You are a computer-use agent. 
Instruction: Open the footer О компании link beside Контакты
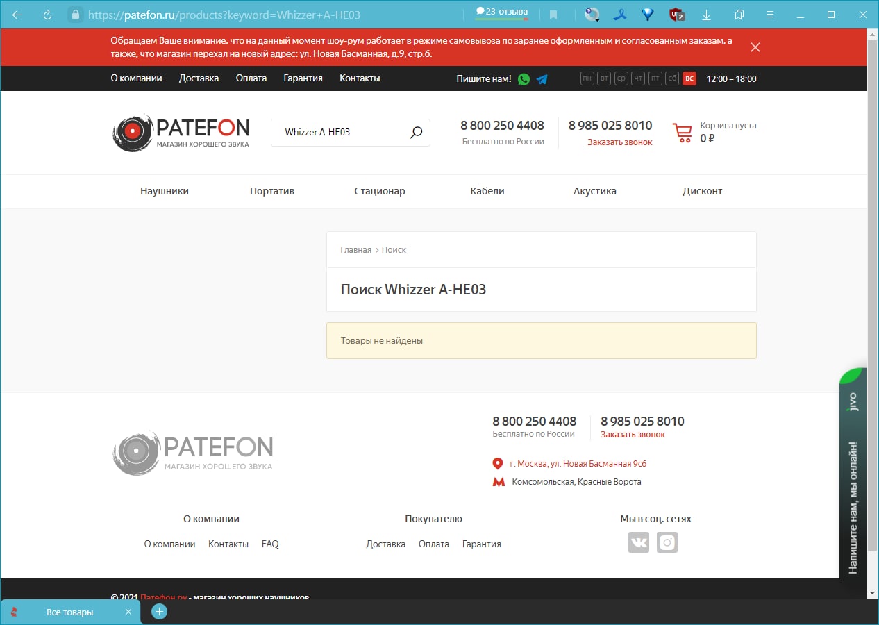click(169, 544)
